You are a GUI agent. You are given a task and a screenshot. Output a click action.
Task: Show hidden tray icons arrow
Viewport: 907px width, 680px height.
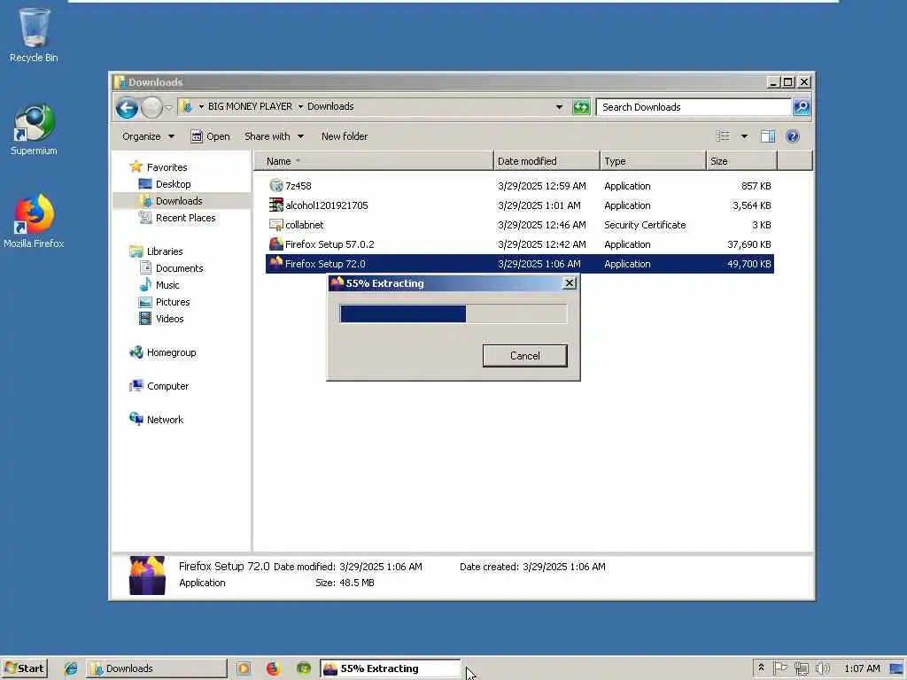(x=761, y=668)
